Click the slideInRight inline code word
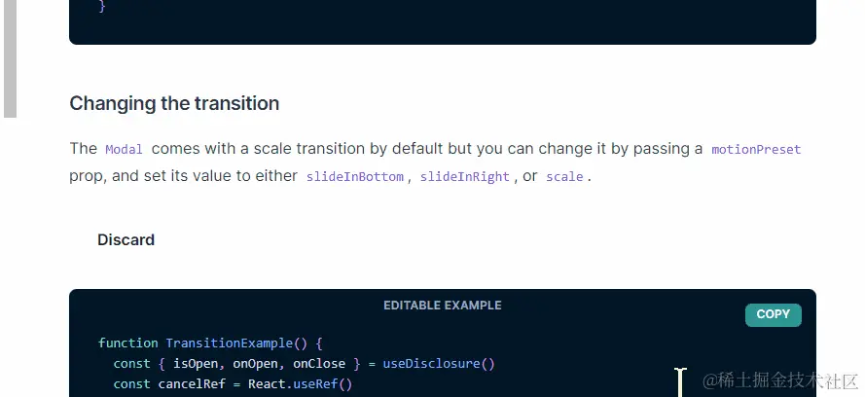The height and width of the screenshot is (397, 865). click(x=464, y=177)
